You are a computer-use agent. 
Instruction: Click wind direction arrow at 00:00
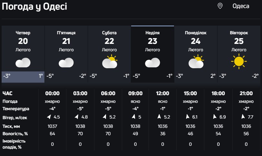tap(48, 117)
